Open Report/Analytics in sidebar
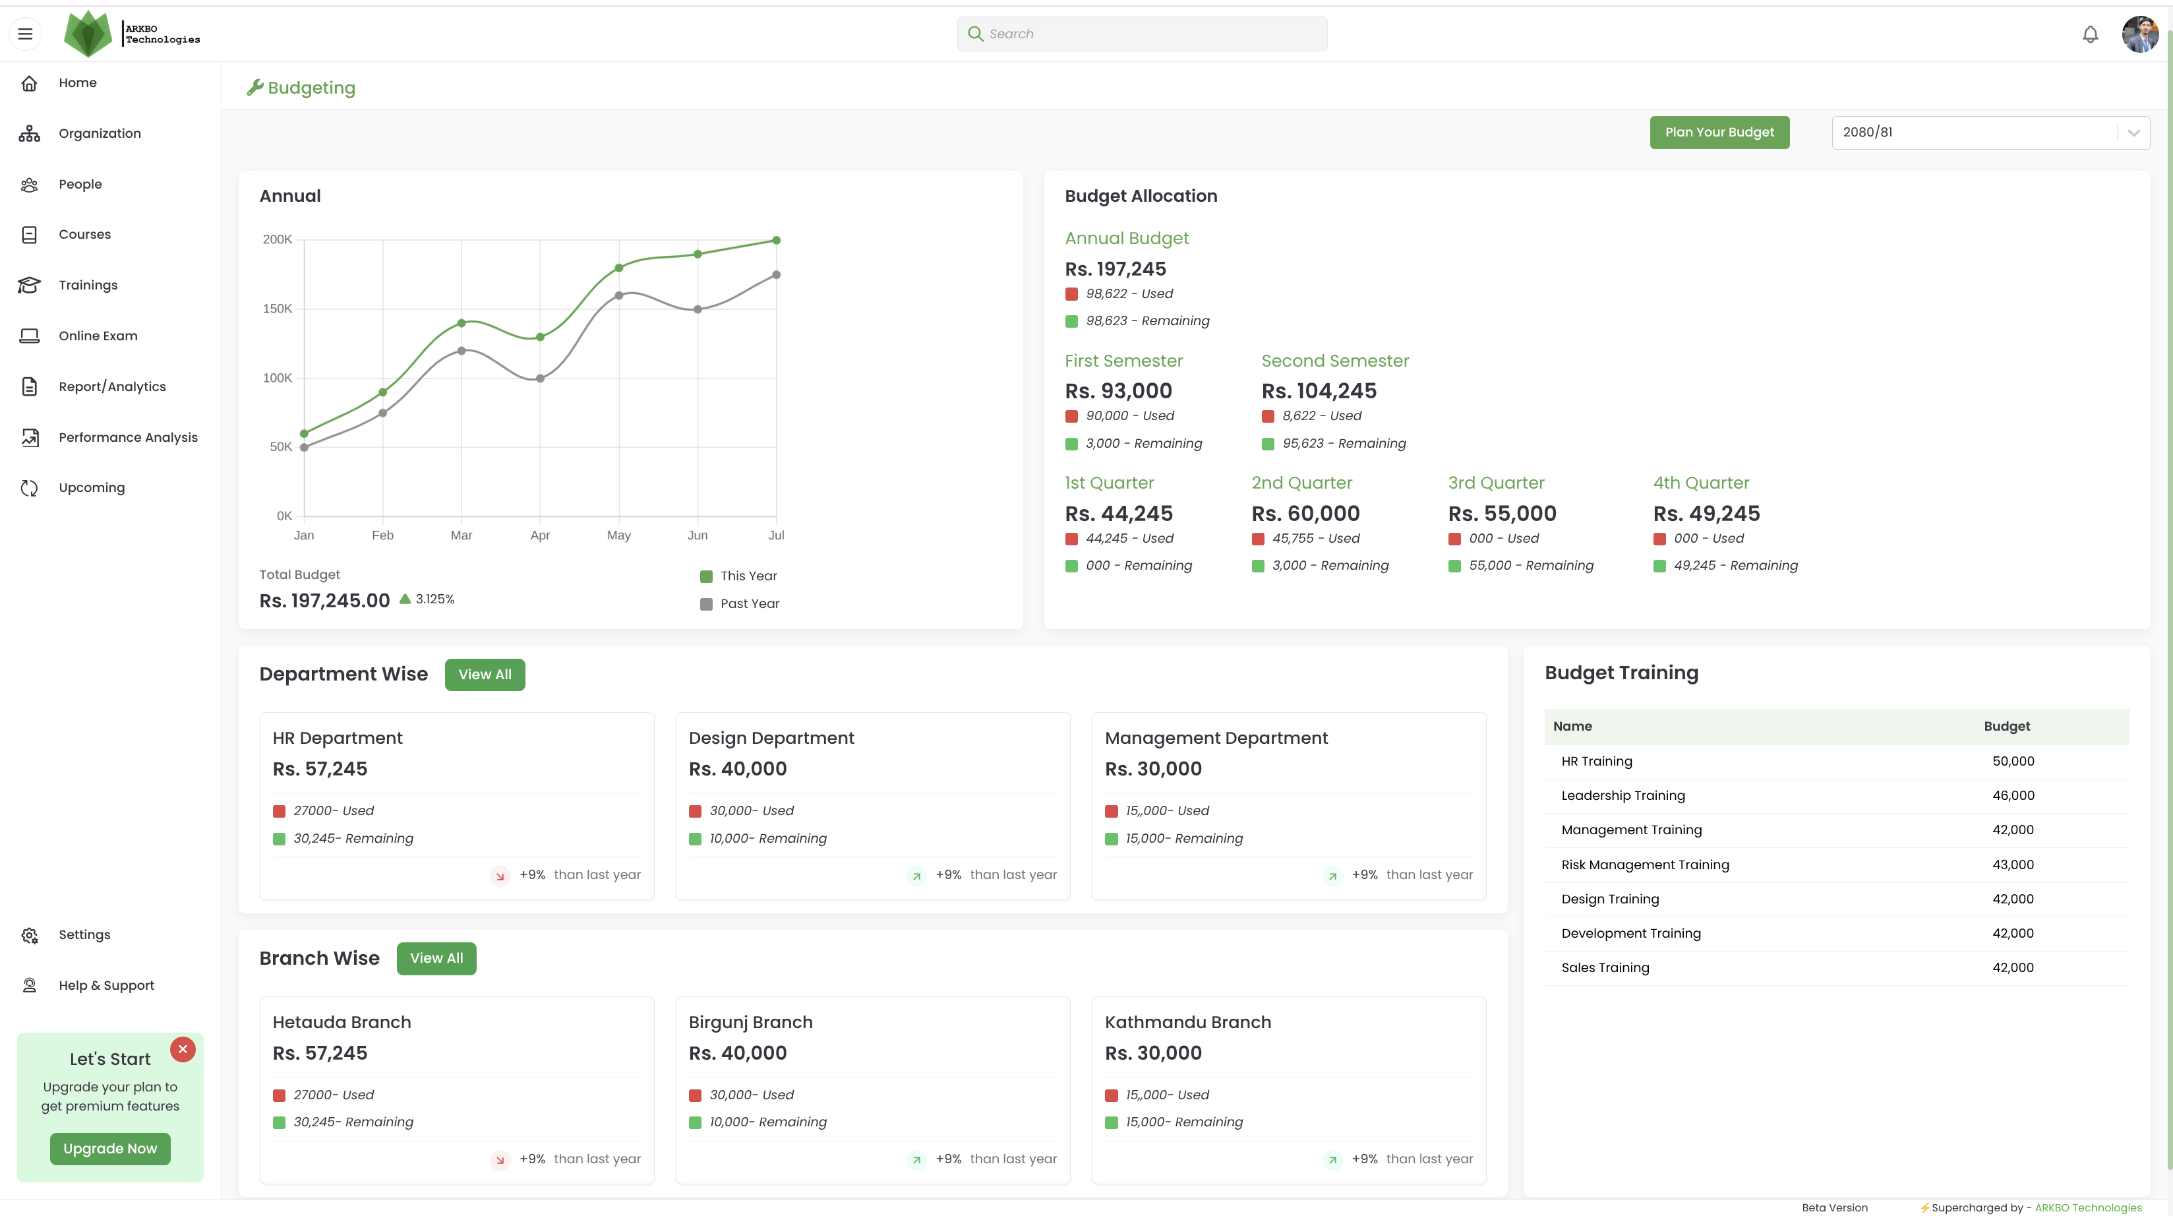 (x=112, y=386)
